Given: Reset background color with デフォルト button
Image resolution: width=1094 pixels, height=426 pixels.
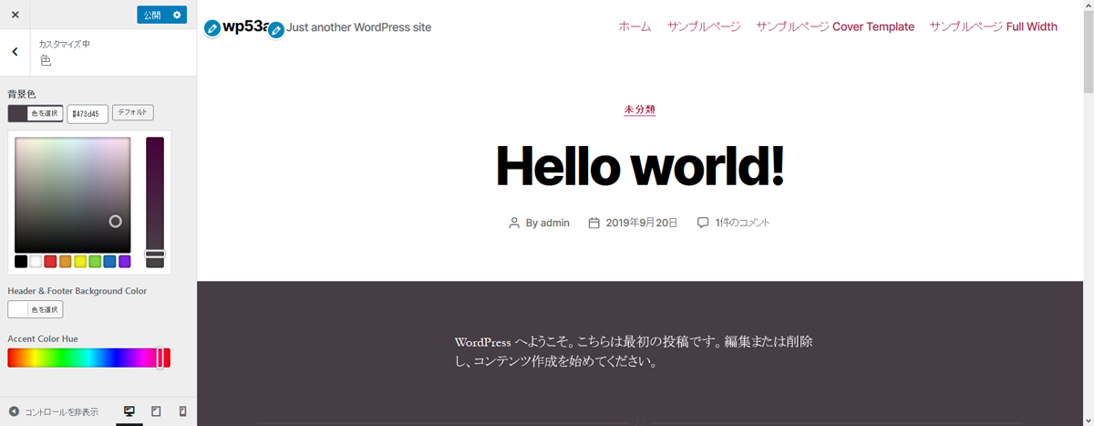Looking at the screenshot, I should (133, 112).
